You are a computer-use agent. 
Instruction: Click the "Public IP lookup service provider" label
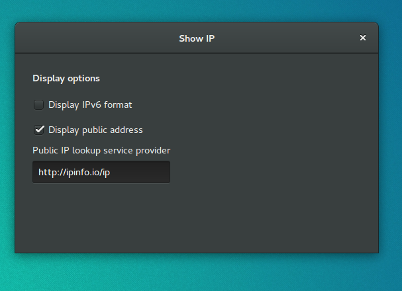pyautogui.click(x=101, y=151)
